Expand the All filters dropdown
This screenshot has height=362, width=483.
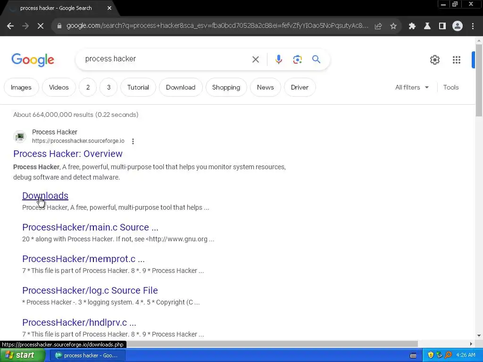coord(412,87)
